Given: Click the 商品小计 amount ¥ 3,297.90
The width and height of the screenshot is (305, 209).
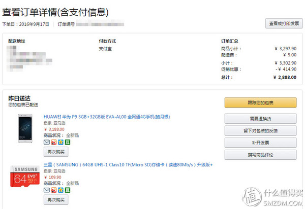Looking at the screenshot, I should coord(286,49).
